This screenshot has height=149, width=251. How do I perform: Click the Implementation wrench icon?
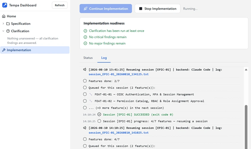[x=4, y=50]
